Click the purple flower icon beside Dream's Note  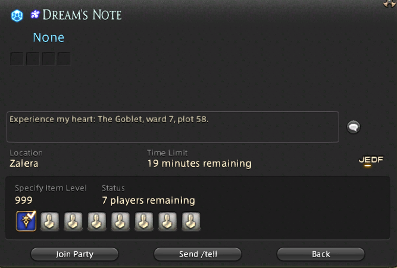click(x=35, y=14)
